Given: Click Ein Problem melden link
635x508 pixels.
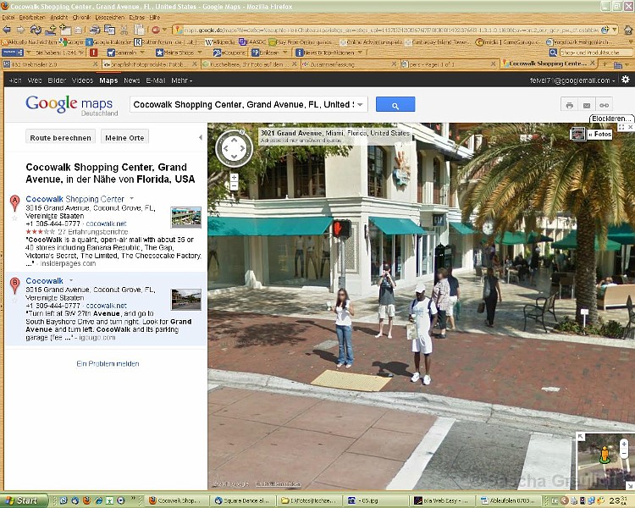Looking at the screenshot, I should coord(108,363).
